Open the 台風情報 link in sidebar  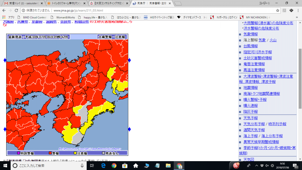click(x=250, y=46)
